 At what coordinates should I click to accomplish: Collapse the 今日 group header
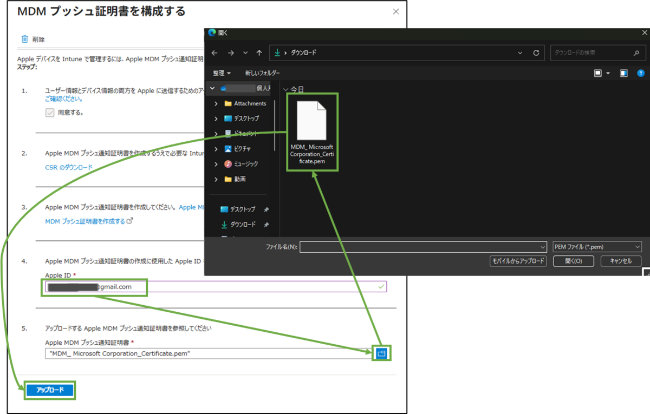(286, 89)
